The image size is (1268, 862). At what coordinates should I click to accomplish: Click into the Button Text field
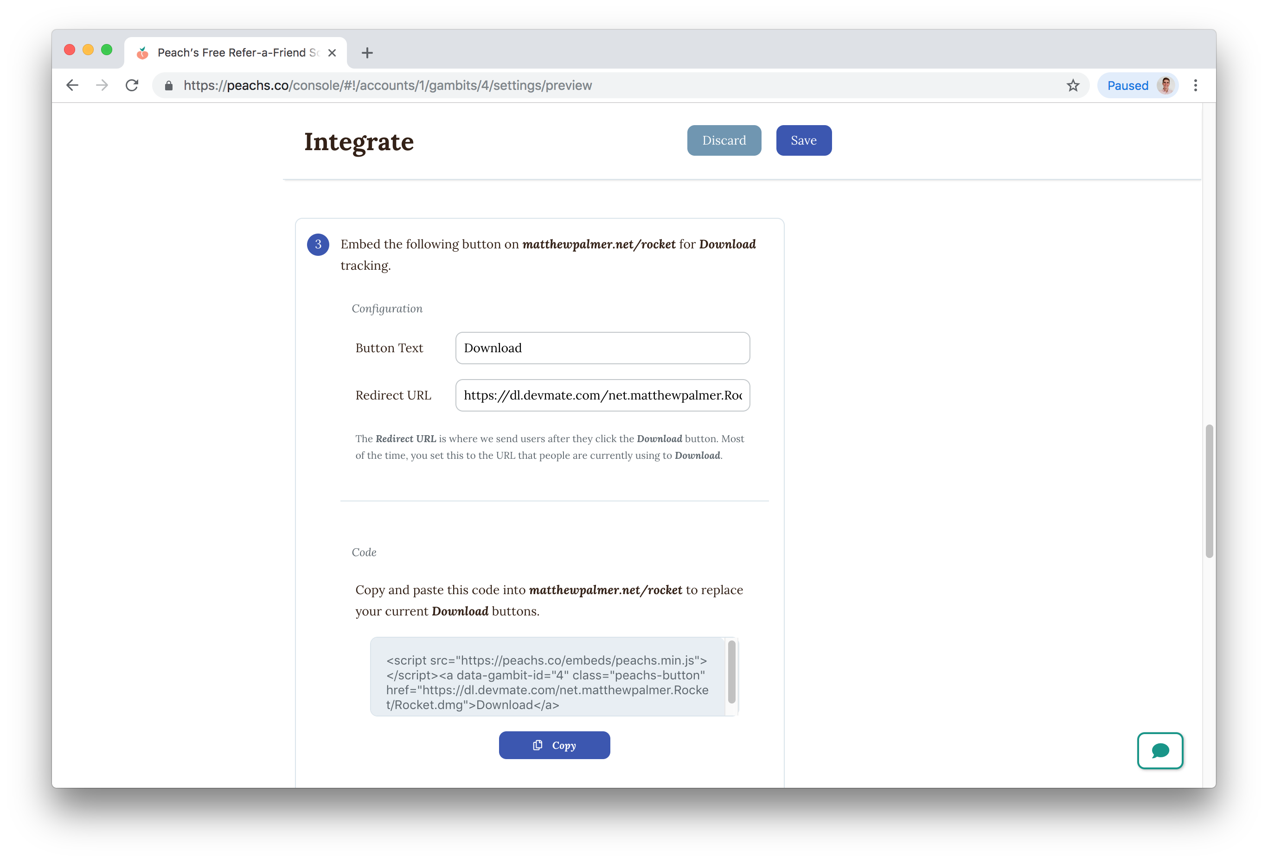coord(602,348)
